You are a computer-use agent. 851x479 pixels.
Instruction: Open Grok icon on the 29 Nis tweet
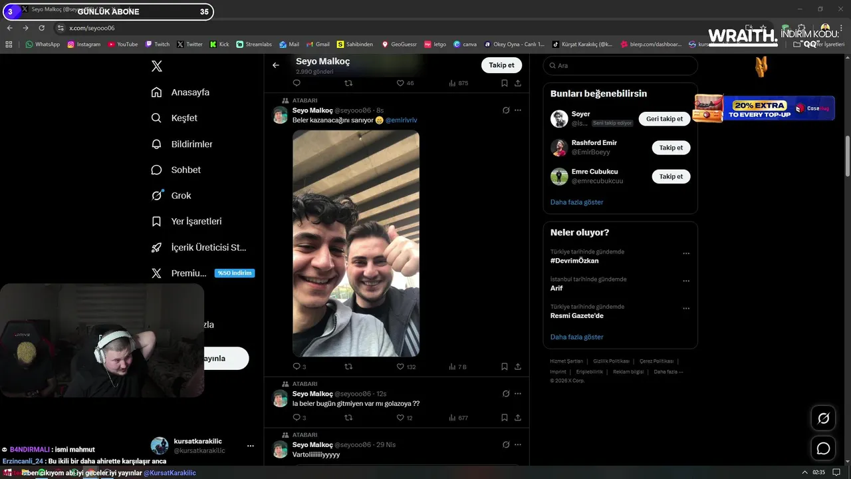tap(506, 444)
